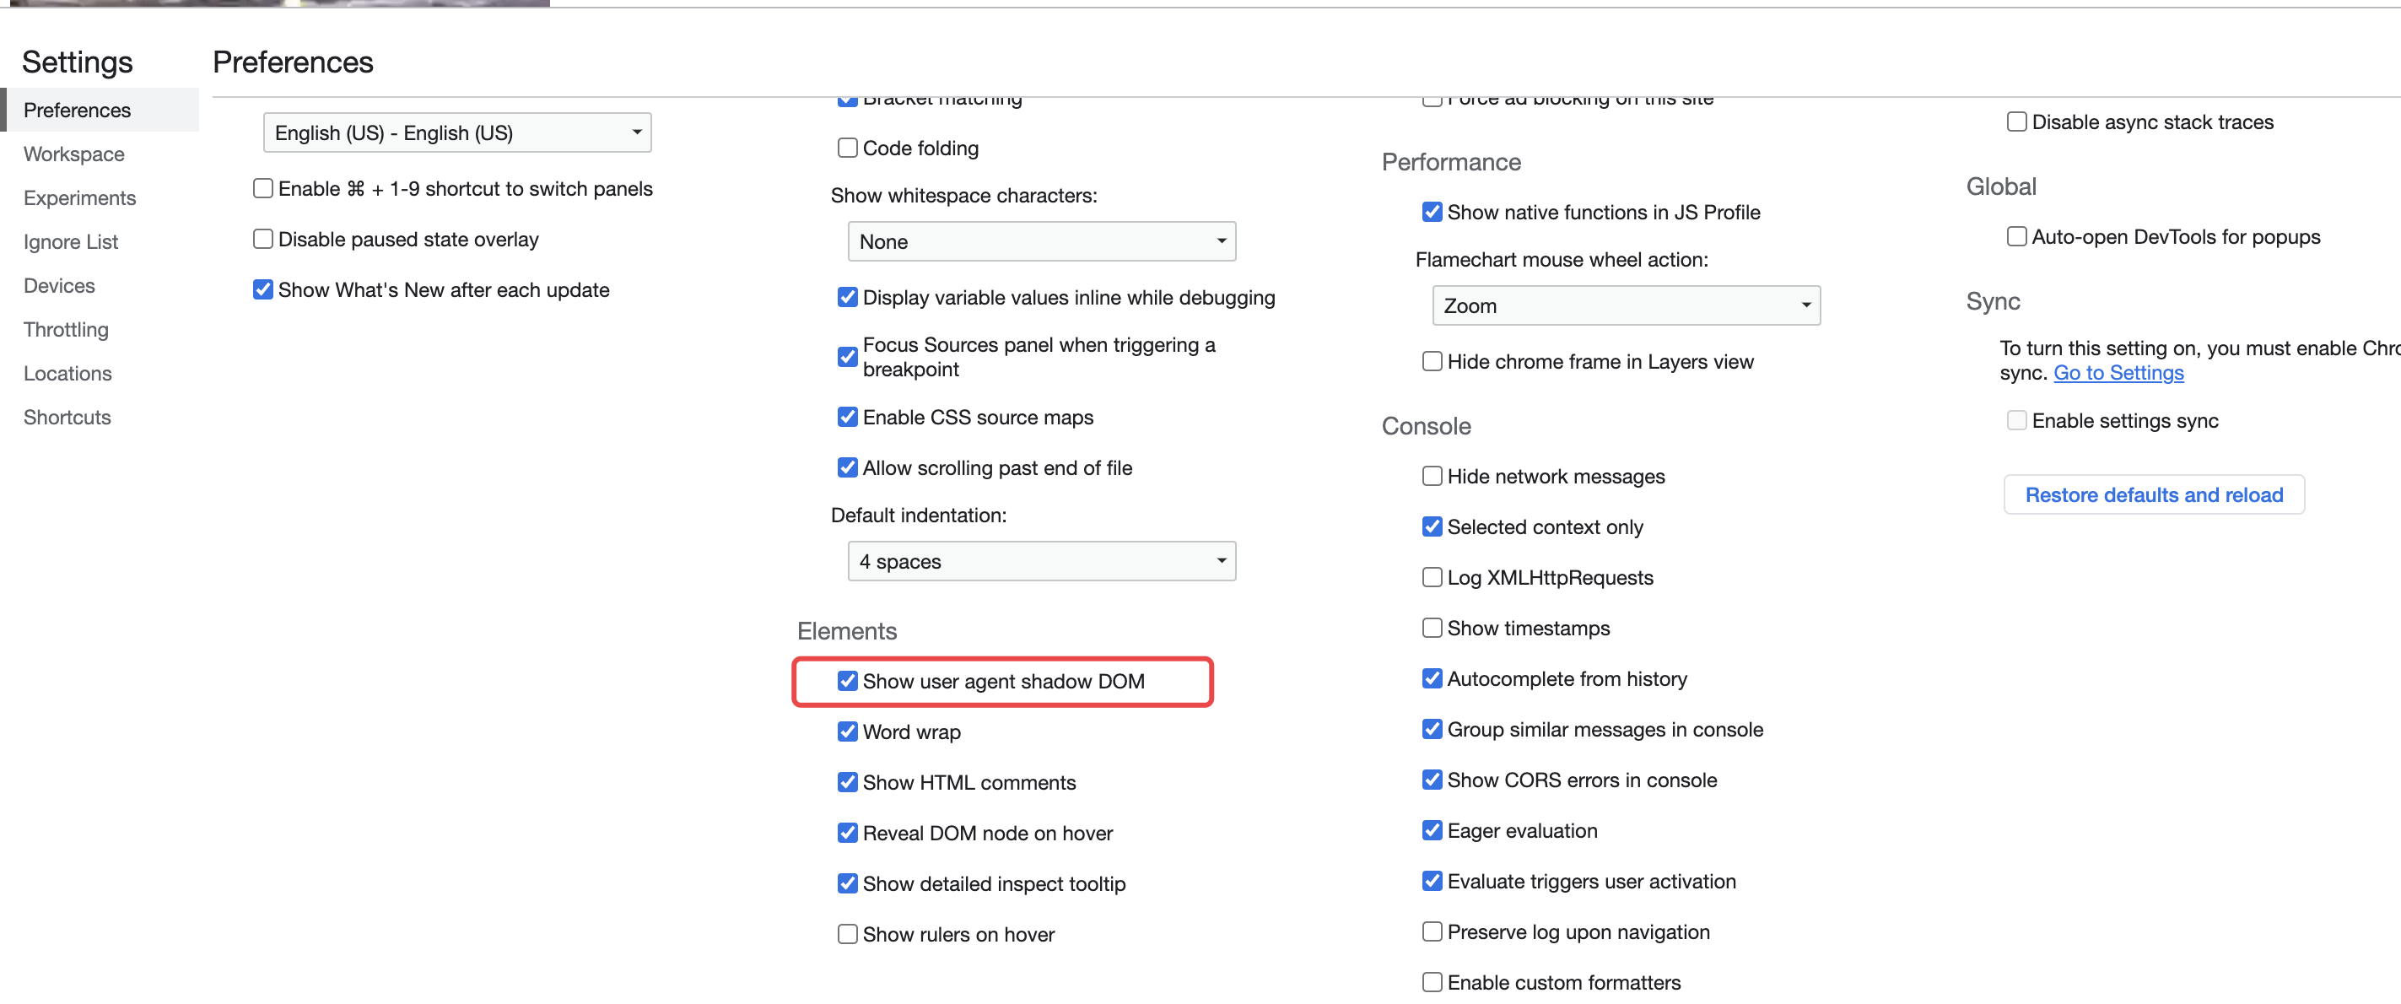The height and width of the screenshot is (1004, 2401).
Task: Check Auto-open DevTools for popups
Action: coord(2016,237)
